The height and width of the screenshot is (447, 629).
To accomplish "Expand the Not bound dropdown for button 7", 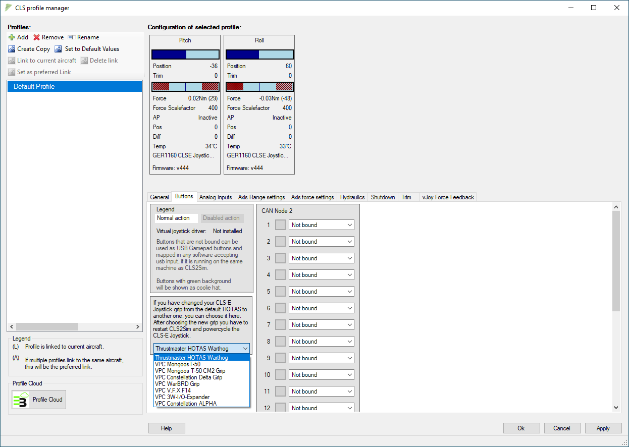I will (322, 325).
